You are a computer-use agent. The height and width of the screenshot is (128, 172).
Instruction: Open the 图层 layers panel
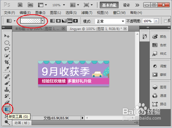(159, 87)
